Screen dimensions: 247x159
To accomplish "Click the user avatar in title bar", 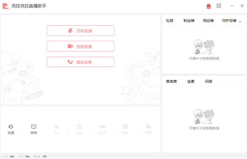I will (x=209, y=6).
